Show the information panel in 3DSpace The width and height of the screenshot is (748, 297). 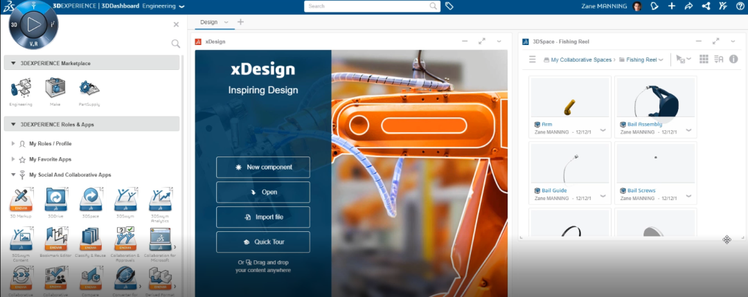[733, 59]
